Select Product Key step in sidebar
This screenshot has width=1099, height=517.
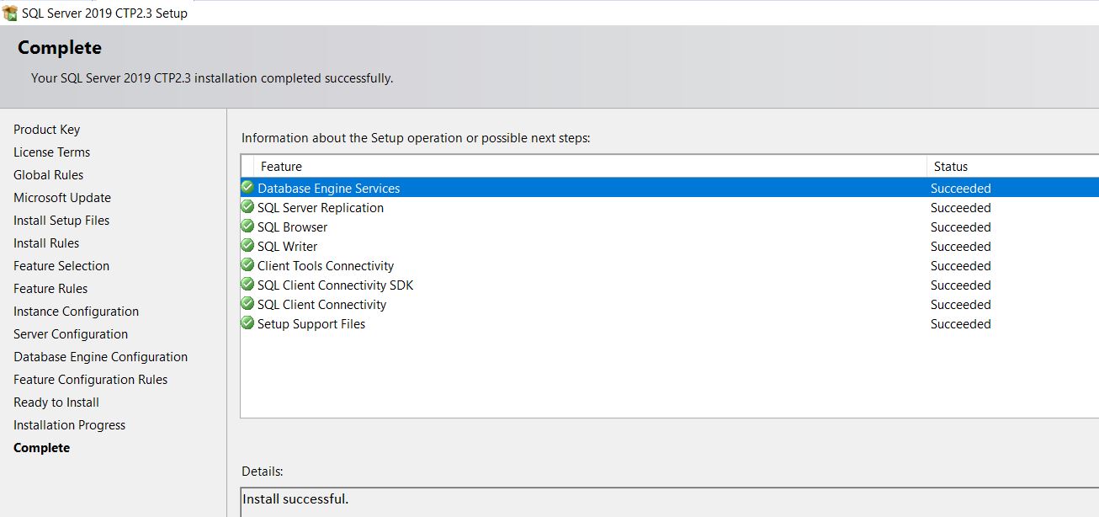[x=46, y=130]
